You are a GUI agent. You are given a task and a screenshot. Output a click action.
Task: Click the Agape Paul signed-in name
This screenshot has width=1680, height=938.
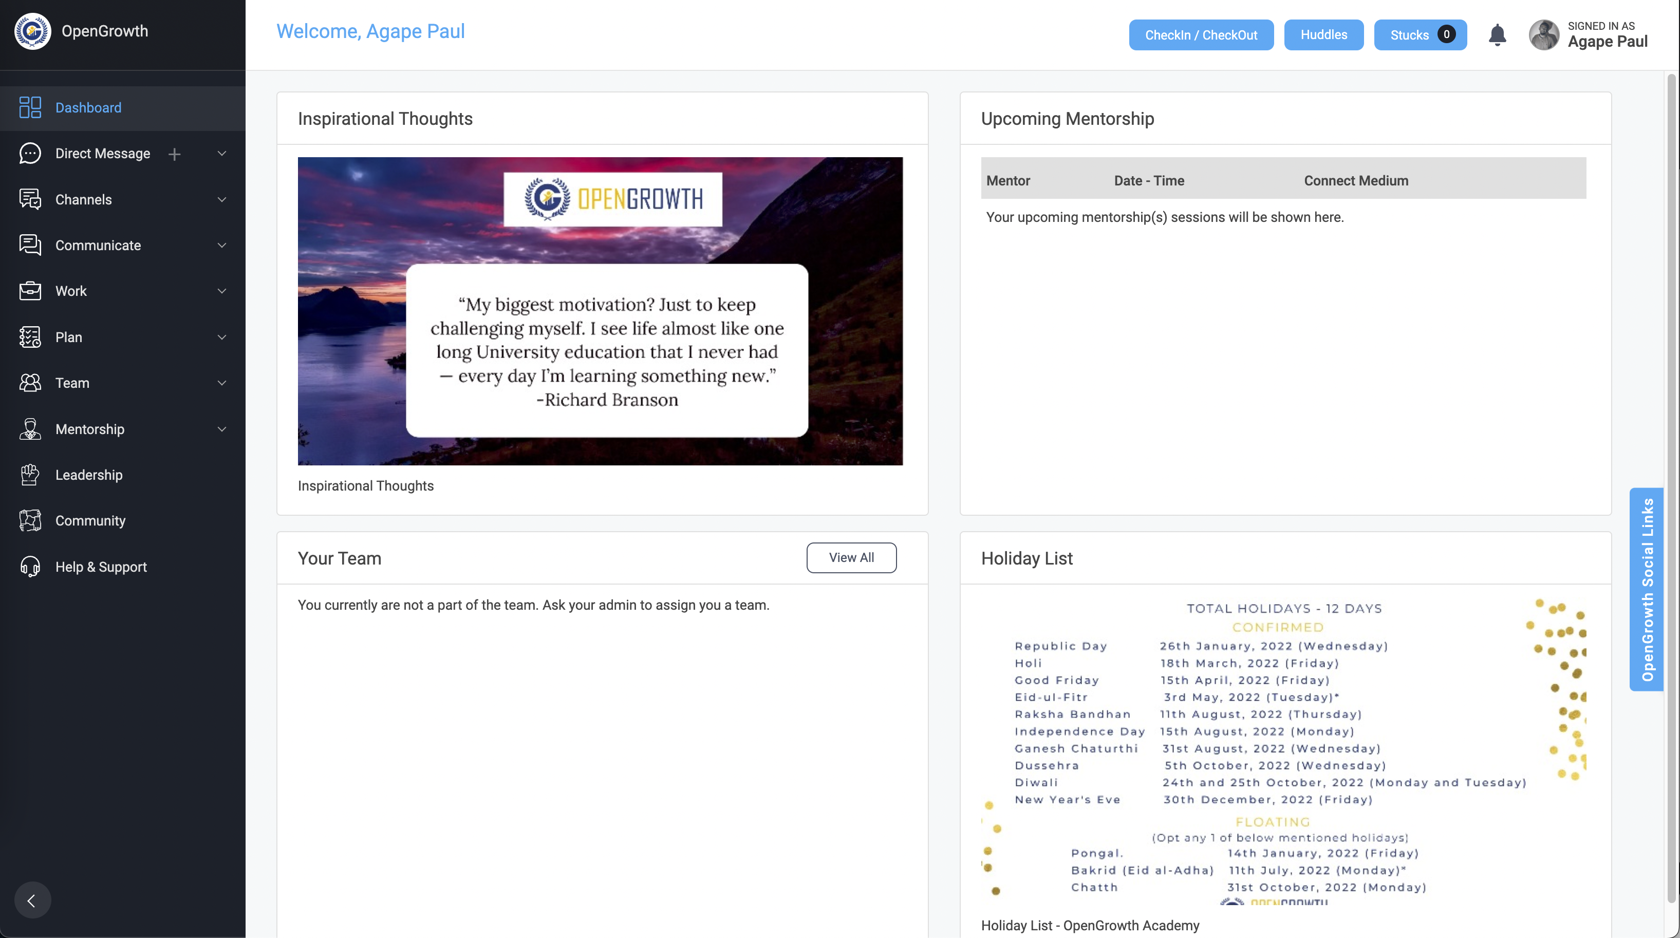tap(1608, 42)
